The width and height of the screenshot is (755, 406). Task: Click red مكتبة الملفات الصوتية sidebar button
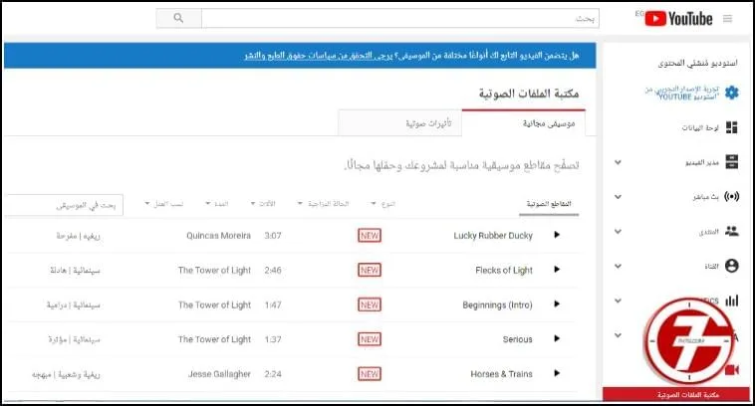tap(678, 394)
